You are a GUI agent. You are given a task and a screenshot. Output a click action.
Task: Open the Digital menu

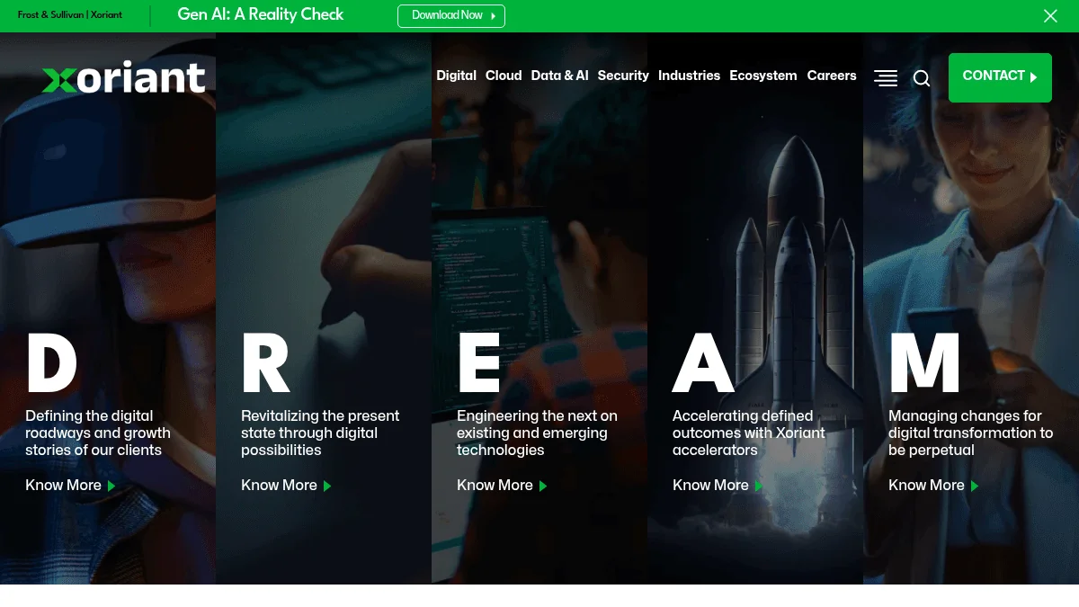[456, 76]
